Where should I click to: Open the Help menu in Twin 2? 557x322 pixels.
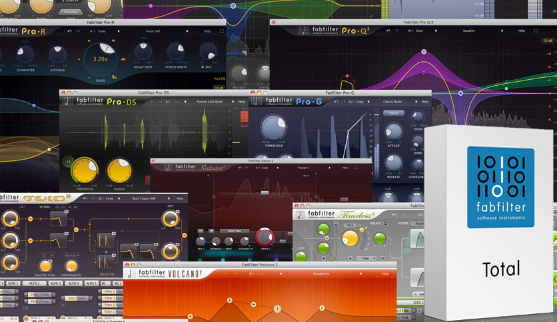coord(180,199)
